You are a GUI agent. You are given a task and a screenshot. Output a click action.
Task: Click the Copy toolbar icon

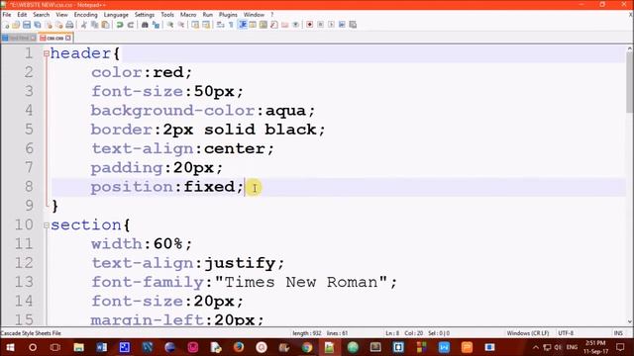(95, 25)
